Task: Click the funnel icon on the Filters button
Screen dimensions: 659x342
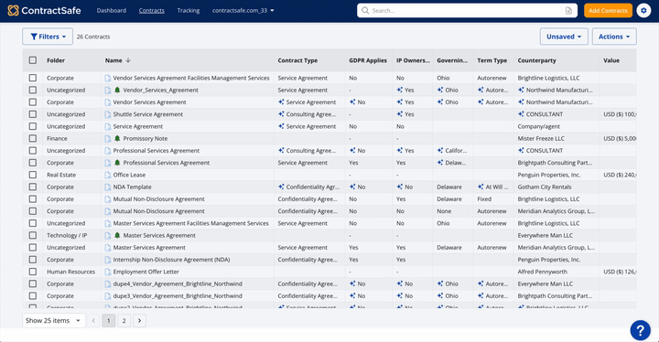Action: [x=34, y=37]
